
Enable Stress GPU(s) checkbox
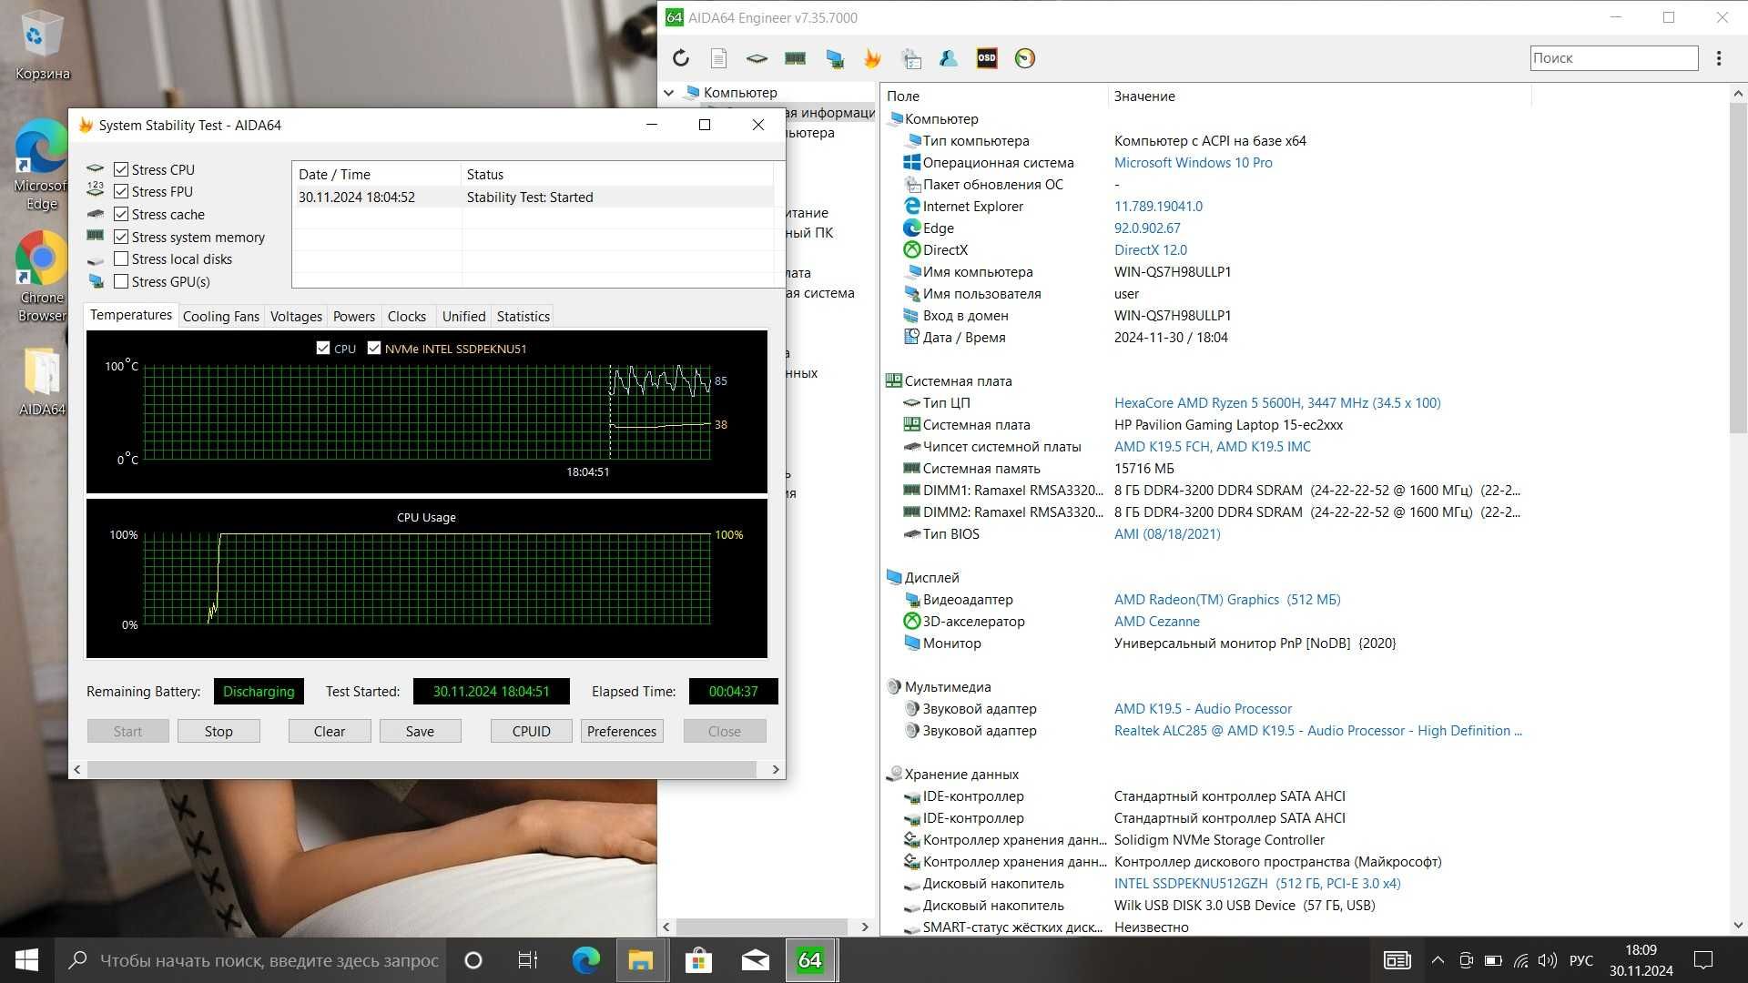[x=121, y=281]
